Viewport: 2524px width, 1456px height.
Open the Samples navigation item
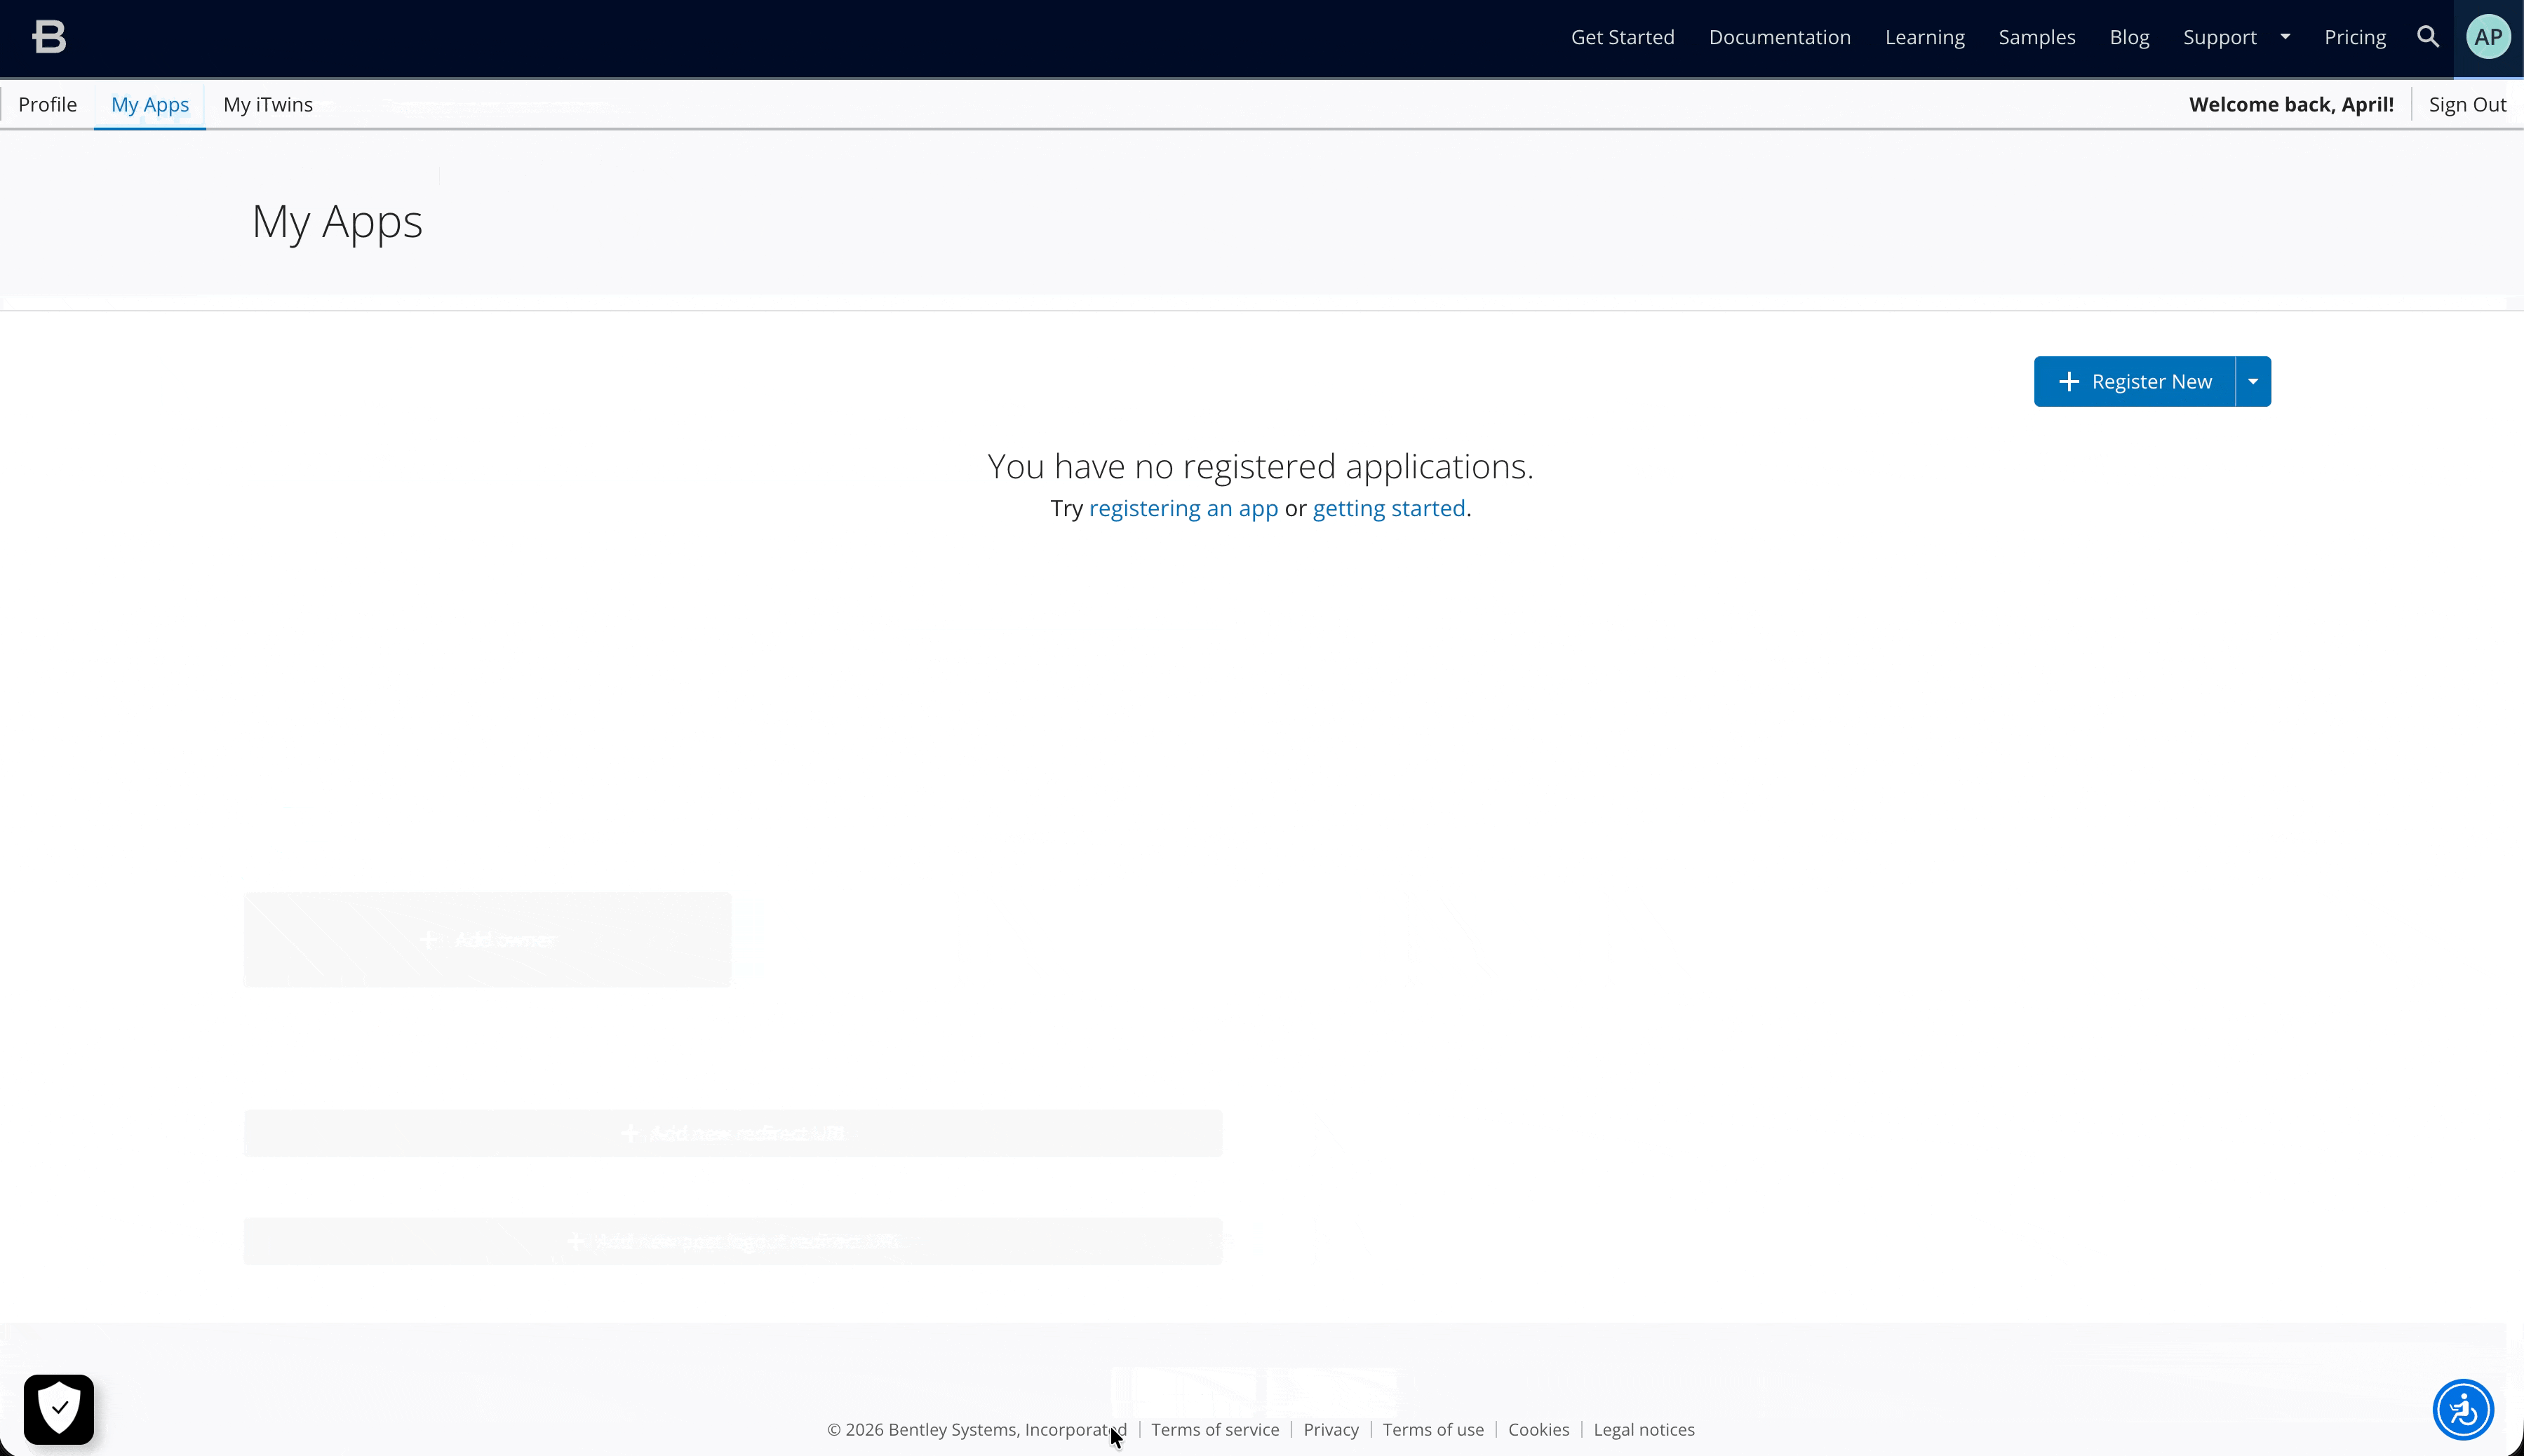click(x=2036, y=37)
